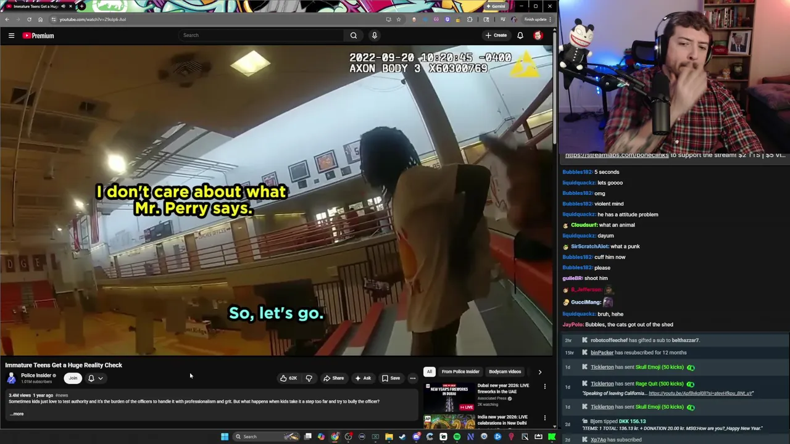The image size is (790, 444).
Task: Open Steam from the taskbar
Action: coord(402,437)
